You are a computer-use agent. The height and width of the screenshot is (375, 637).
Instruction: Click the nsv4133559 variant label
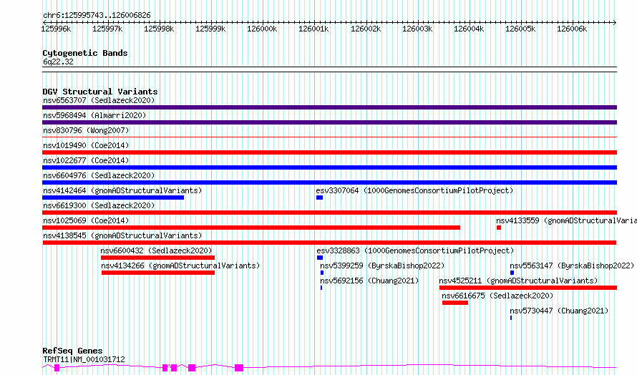point(566,220)
